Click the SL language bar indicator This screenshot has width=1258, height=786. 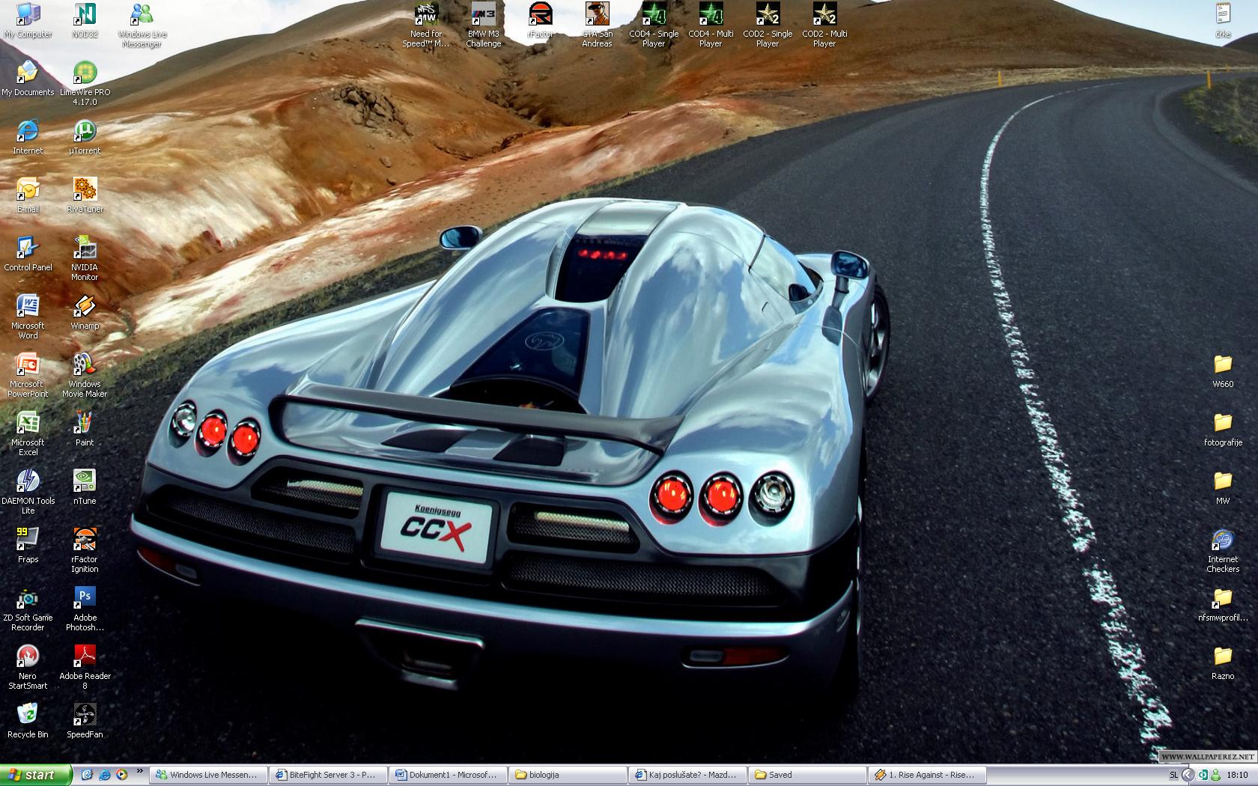(x=1173, y=776)
